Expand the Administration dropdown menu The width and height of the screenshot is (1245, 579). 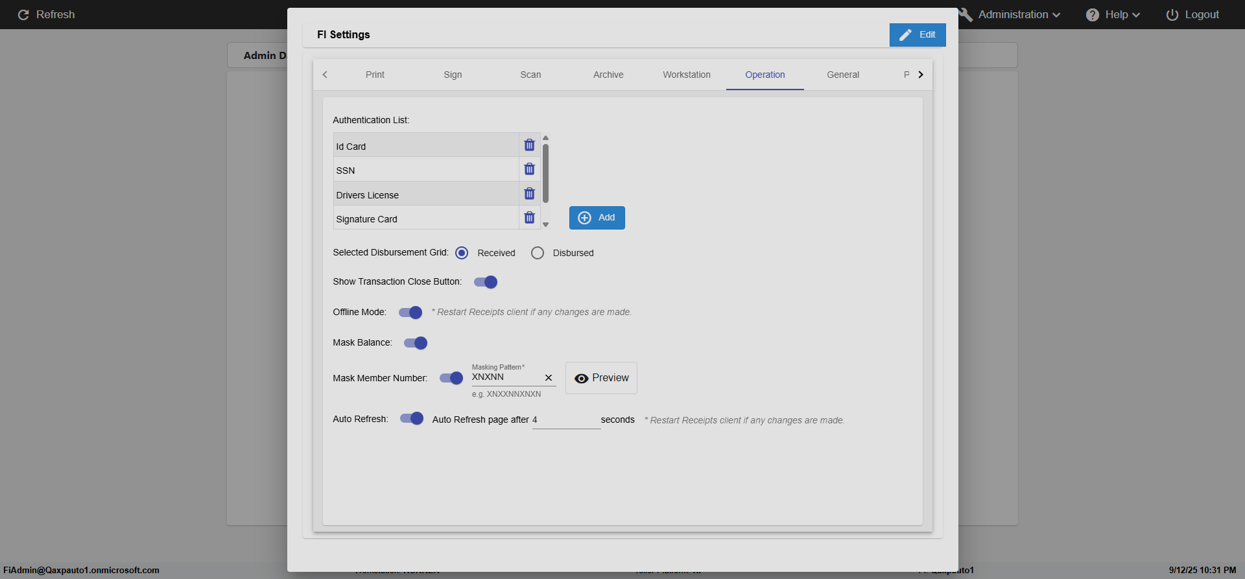pyautogui.click(x=1018, y=15)
